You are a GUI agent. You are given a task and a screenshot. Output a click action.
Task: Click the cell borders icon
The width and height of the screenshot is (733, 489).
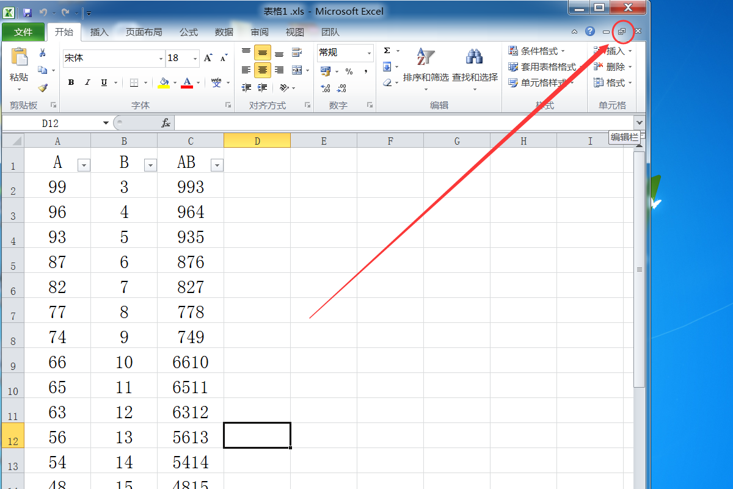click(x=134, y=82)
